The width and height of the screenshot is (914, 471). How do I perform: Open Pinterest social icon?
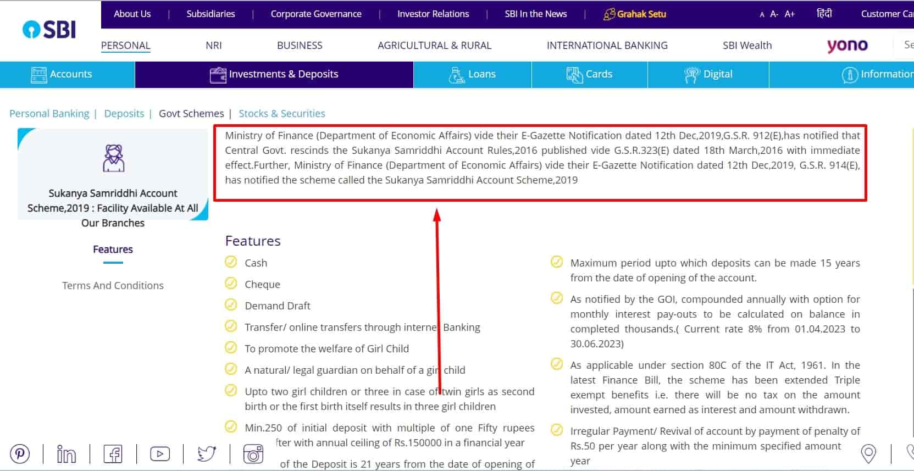(20, 454)
